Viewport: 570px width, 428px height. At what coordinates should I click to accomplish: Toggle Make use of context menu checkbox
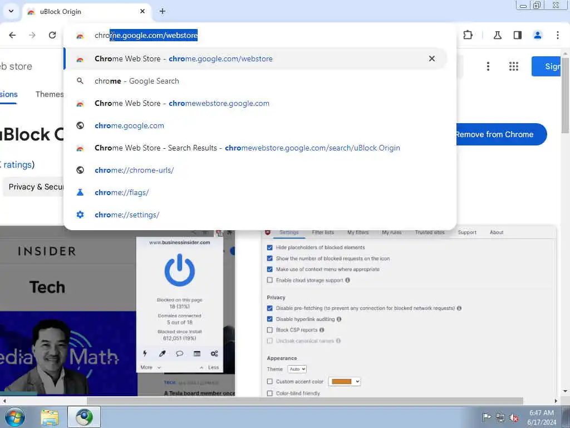coord(270,269)
